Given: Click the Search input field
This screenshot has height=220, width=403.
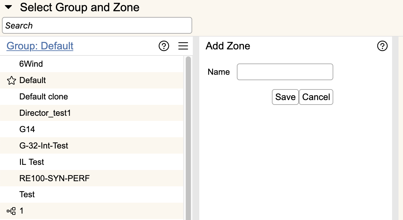Looking at the screenshot, I should coord(97,25).
